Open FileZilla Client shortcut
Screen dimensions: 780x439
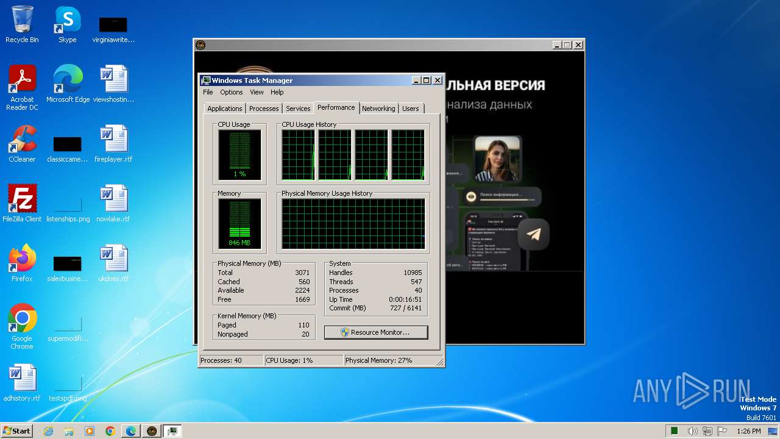(x=22, y=204)
